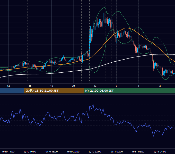175x154 pixels.
Task: Click the blue session bar before London
Action: pos(12,91)
